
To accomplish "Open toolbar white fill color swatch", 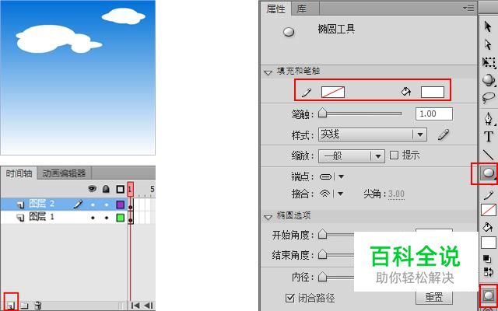I will click(489, 243).
